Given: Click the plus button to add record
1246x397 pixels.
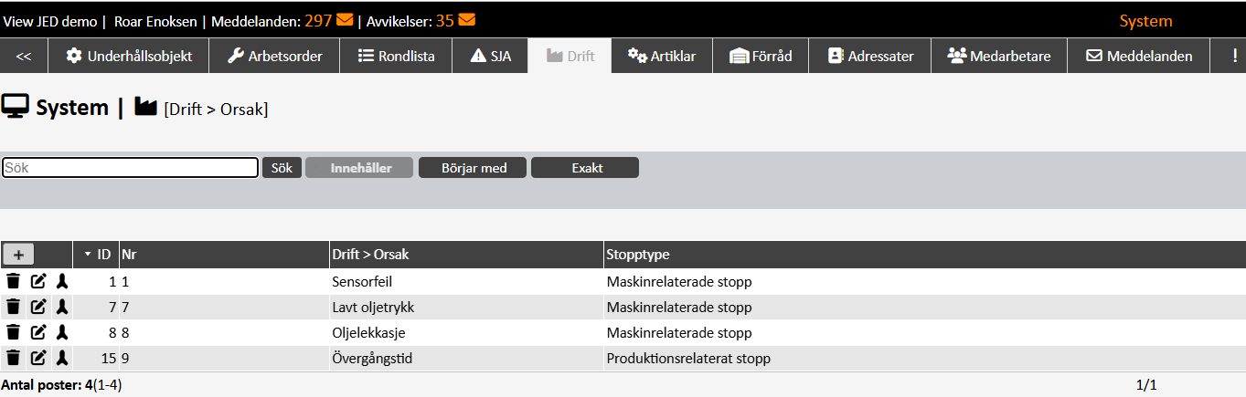Looking at the screenshot, I should 18,255.
